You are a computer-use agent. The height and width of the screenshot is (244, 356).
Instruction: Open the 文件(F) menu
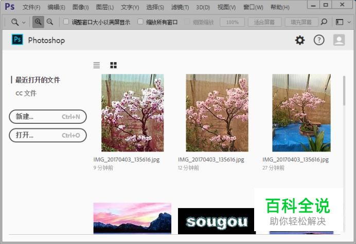tap(31, 7)
